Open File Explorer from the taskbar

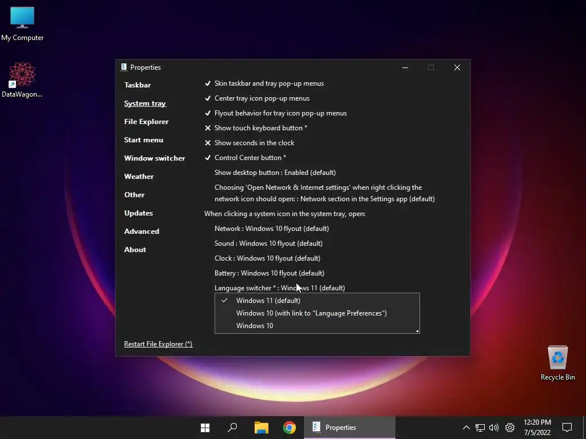point(261,428)
